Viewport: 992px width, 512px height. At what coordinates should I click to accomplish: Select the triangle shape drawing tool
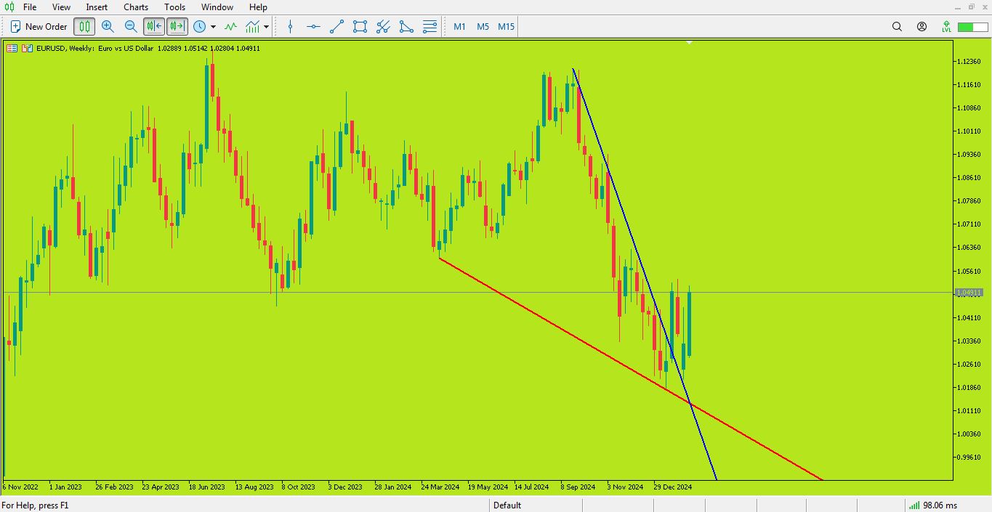(x=406, y=27)
